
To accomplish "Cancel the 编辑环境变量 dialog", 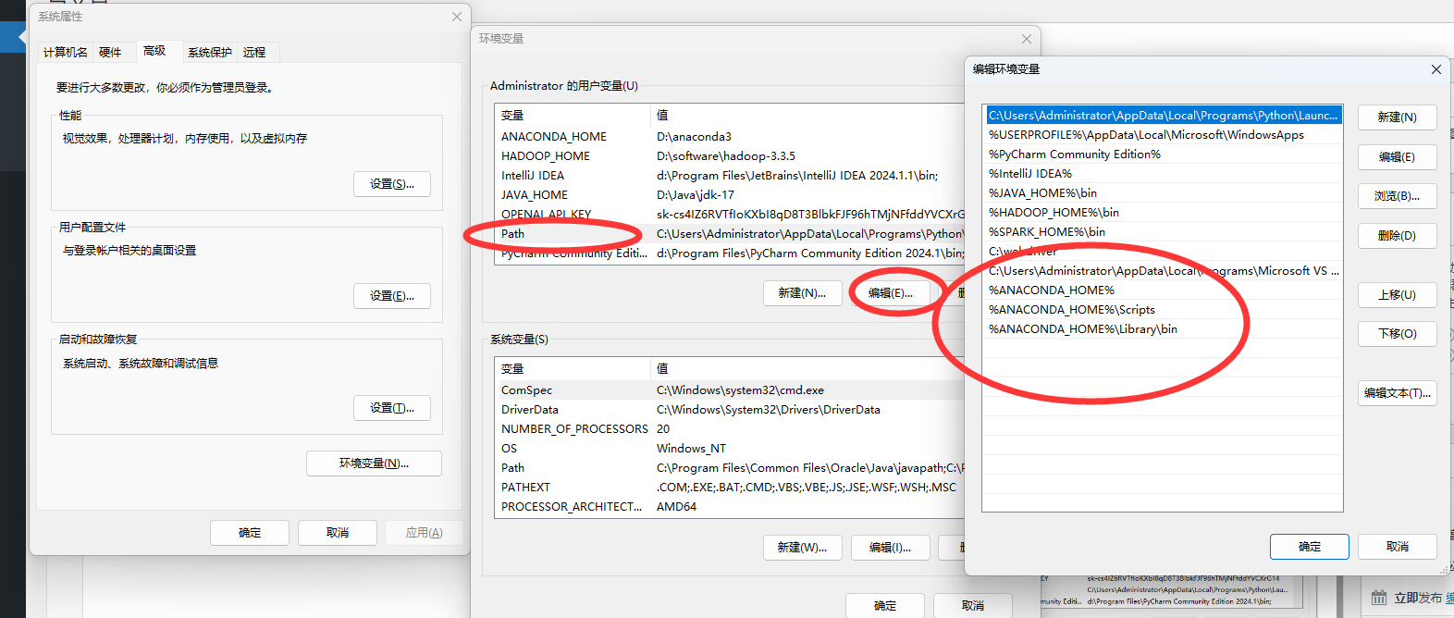I will (x=1398, y=547).
